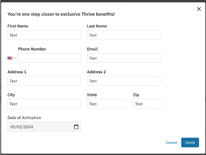
Task: Click the Email label
Action: click(x=92, y=49)
